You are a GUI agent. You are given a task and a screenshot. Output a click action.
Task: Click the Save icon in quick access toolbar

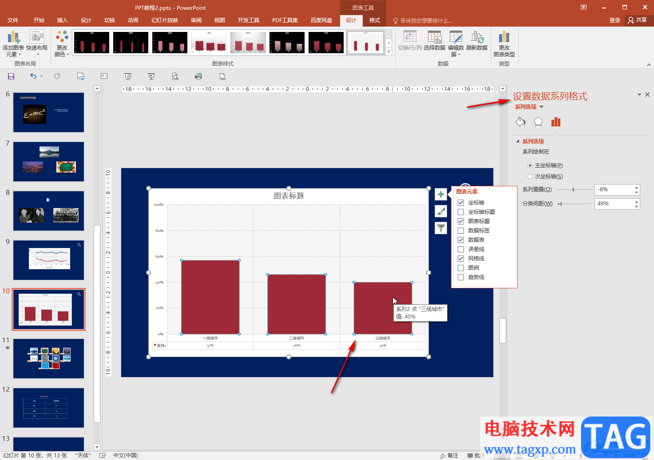(11, 76)
